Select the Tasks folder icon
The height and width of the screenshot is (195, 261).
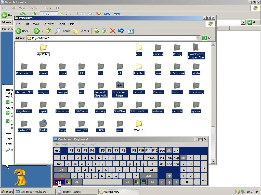click(43, 124)
